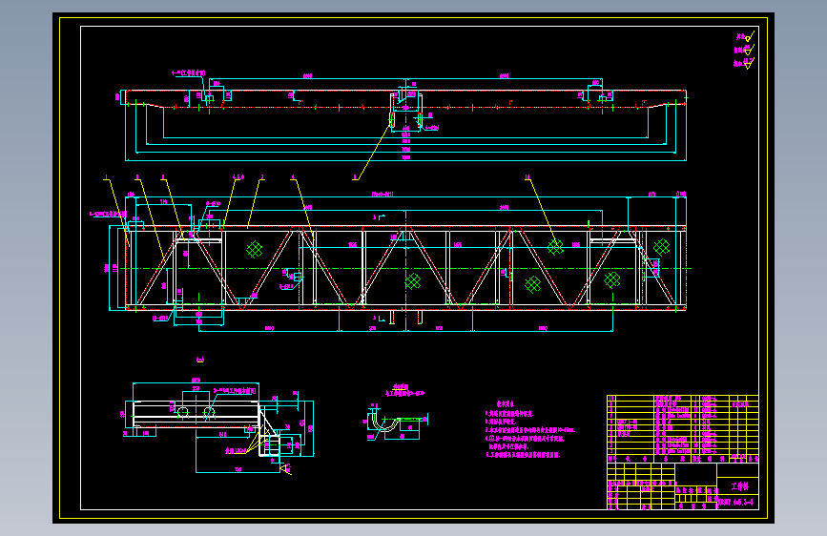The width and height of the screenshot is (827, 536).
Task: Select the "1" balloon label at leader row's left end
Action: (106, 177)
